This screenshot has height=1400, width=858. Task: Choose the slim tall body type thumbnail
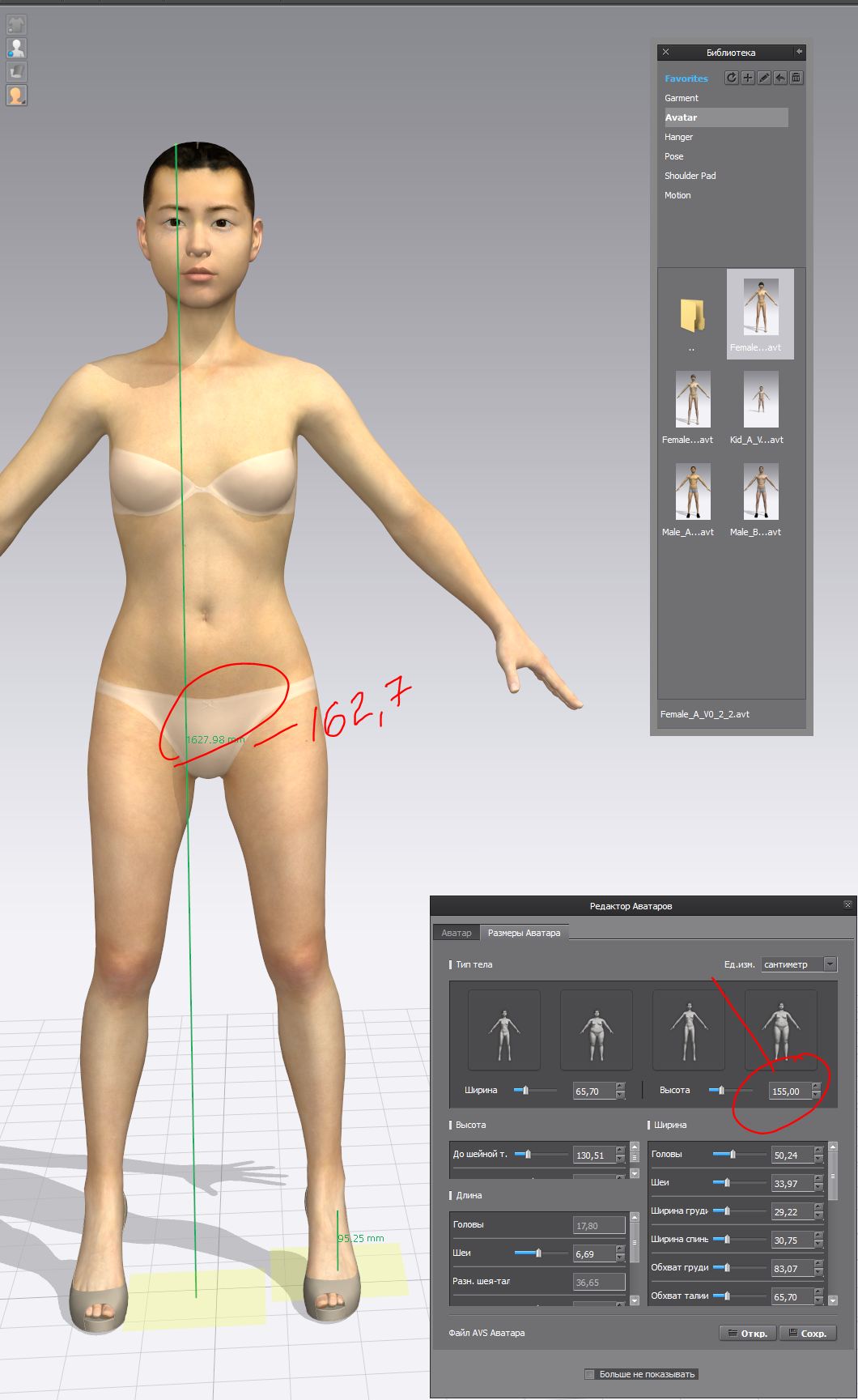pyautogui.click(x=688, y=1030)
